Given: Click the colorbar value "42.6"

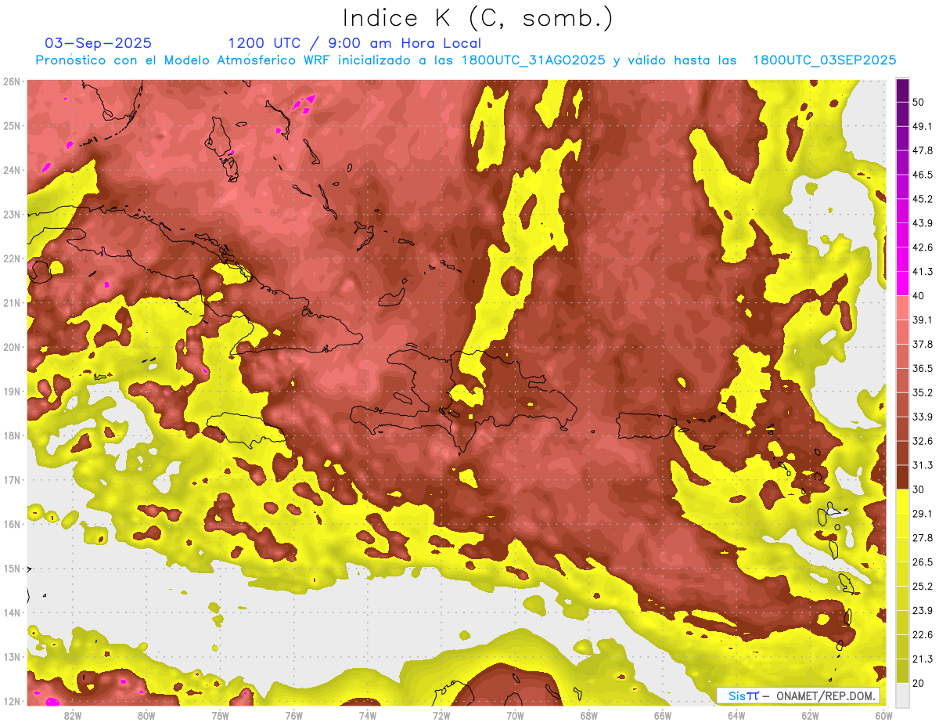Looking at the screenshot, I should [x=923, y=247].
